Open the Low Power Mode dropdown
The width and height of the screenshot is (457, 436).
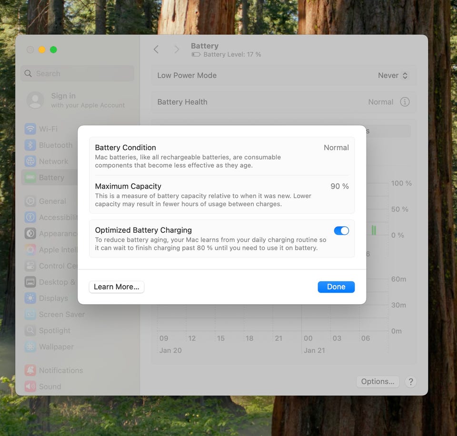tap(393, 75)
